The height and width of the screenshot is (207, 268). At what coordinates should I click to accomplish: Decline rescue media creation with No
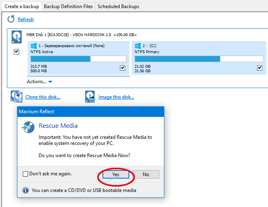[146, 174]
